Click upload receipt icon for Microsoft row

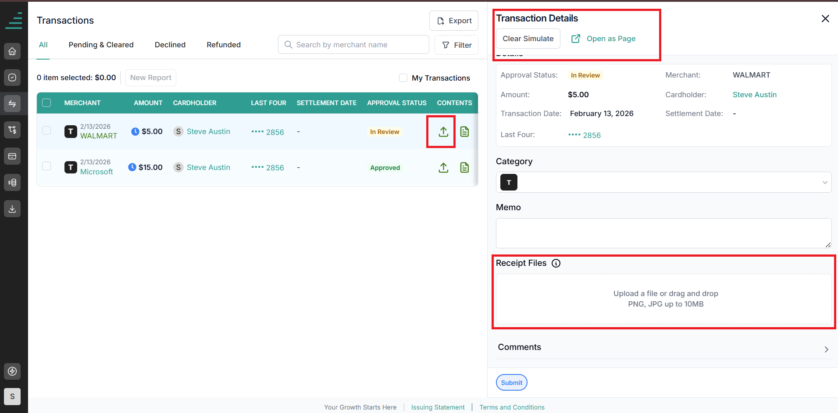tap(443, 167)
